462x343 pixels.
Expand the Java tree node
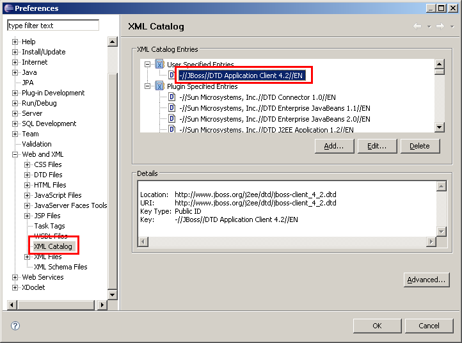point(15,72)
